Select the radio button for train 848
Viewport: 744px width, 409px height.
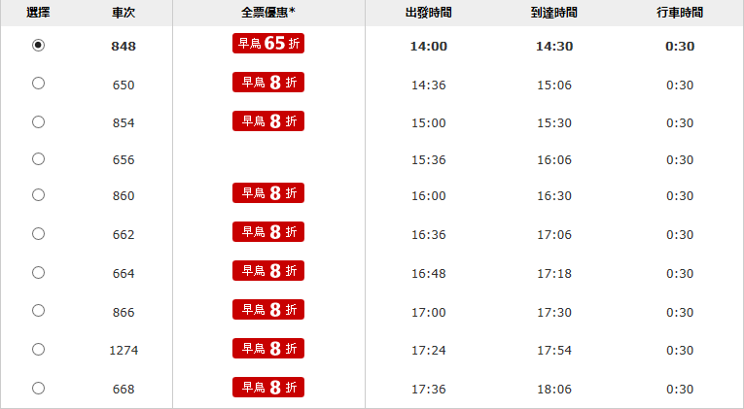click(38, 46)
